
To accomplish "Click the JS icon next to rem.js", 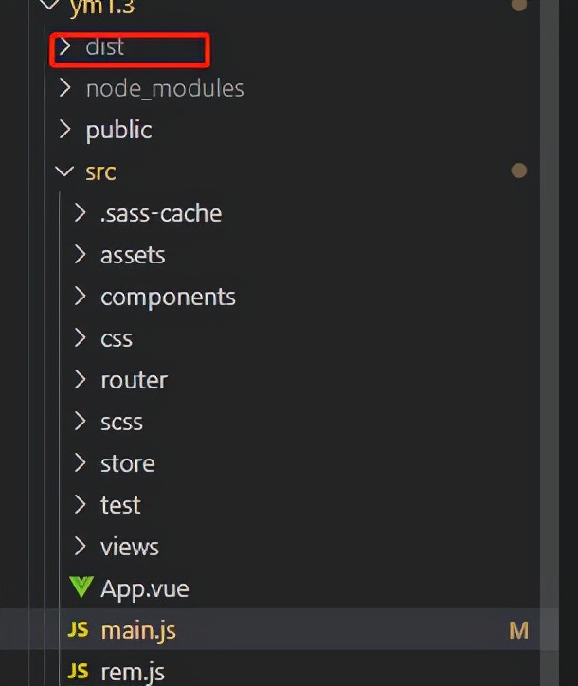I will [x=80, y=672].
